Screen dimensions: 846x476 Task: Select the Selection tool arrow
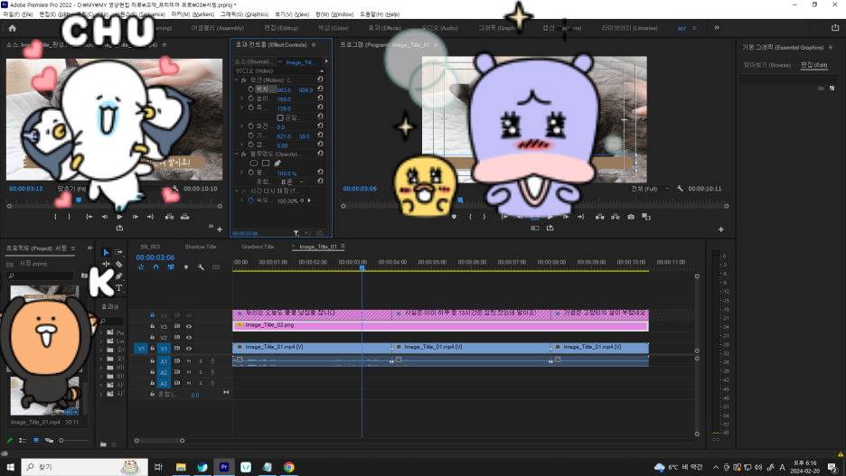(x=107, y=252)
